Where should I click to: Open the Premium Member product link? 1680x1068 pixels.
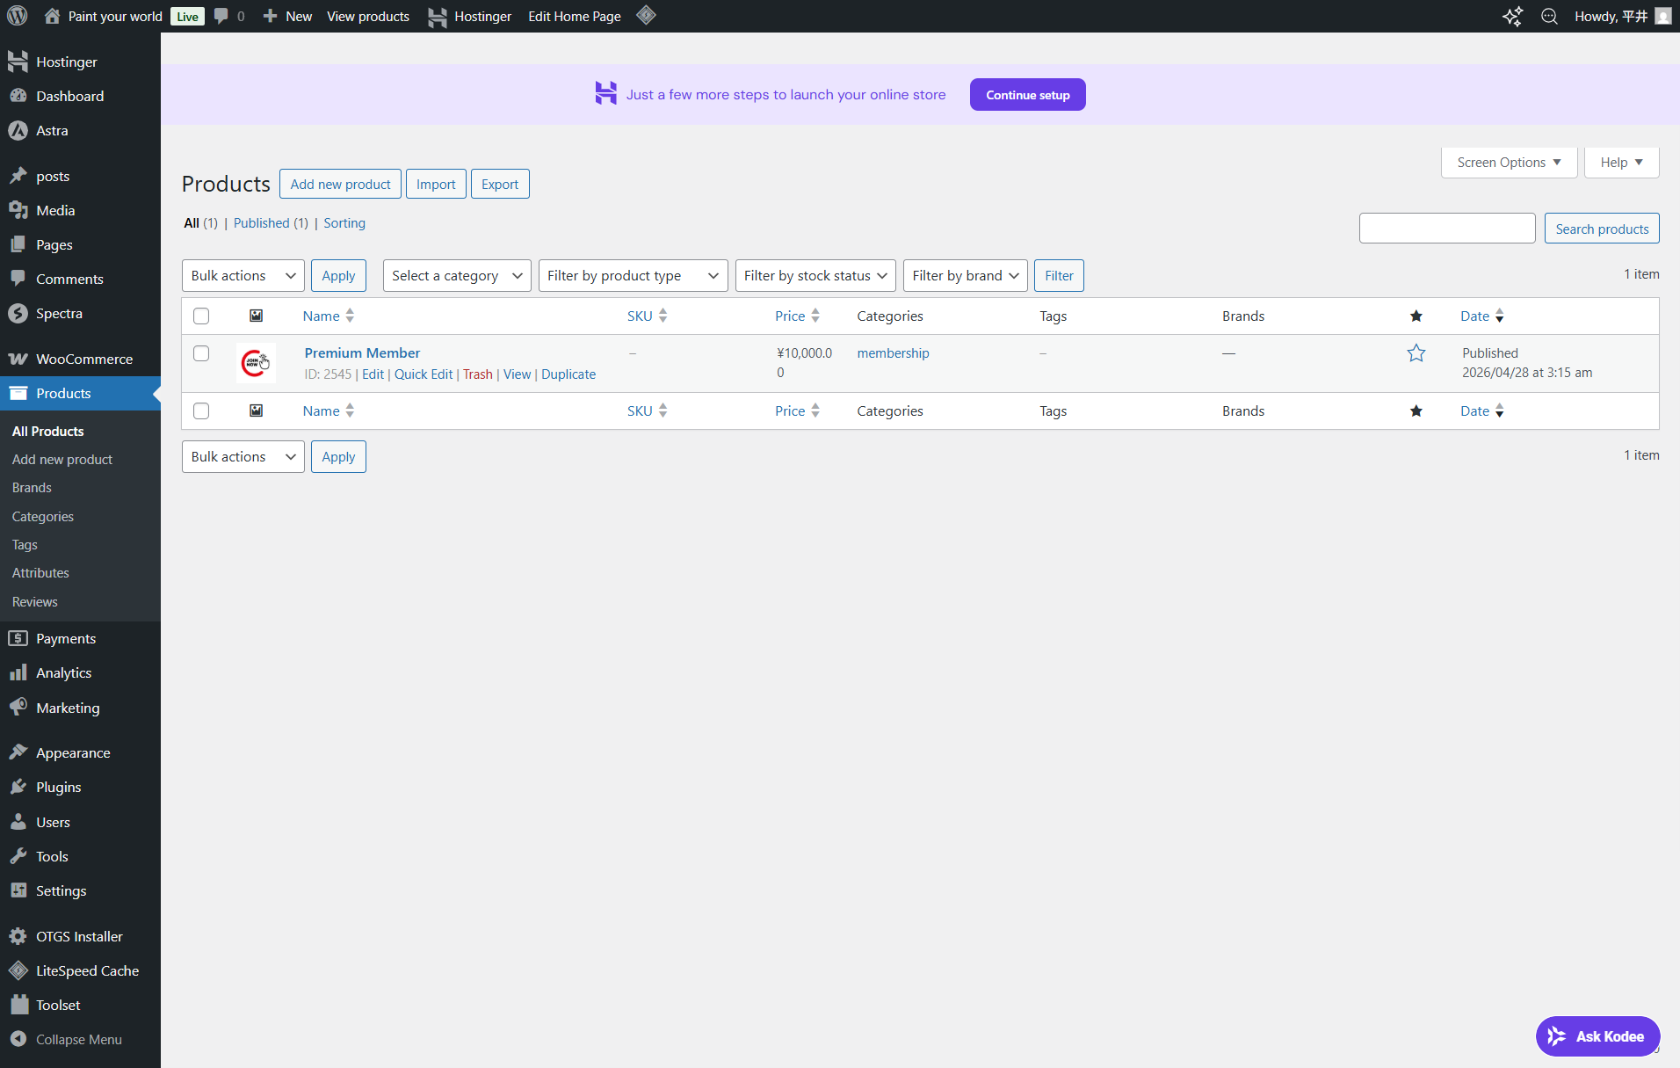(x=362, y=352)
